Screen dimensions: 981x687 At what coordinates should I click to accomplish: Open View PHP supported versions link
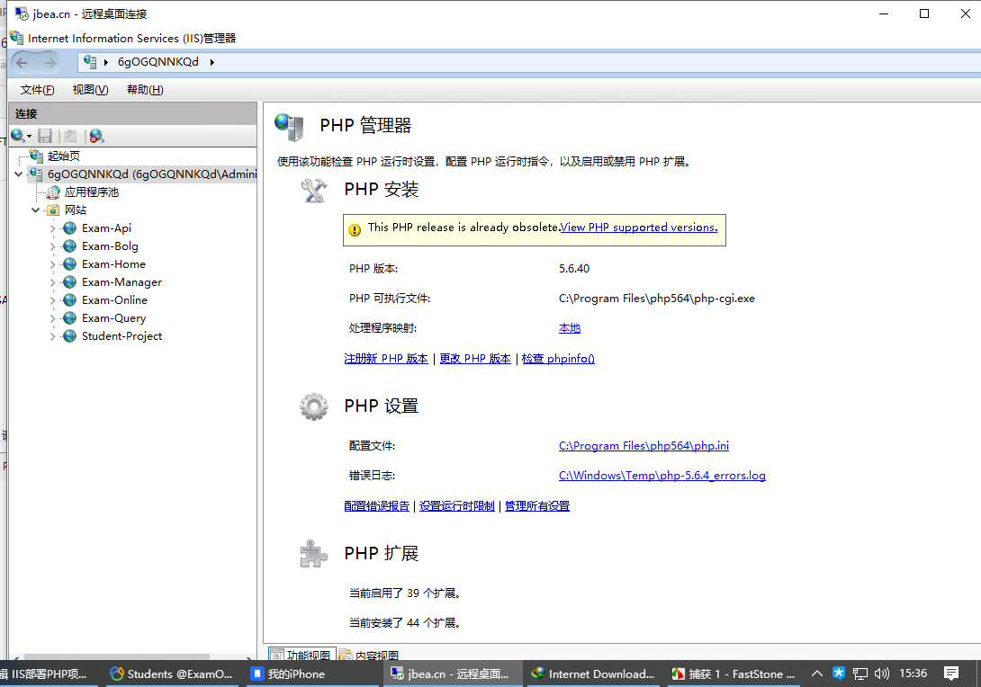639,227
